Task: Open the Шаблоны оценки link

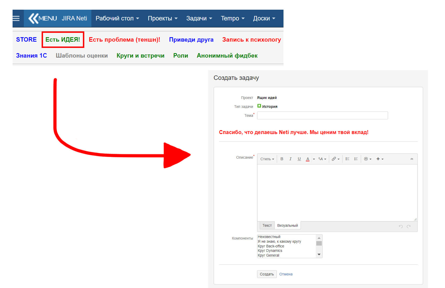Action: pyautogui.click(x=82, y=56)
